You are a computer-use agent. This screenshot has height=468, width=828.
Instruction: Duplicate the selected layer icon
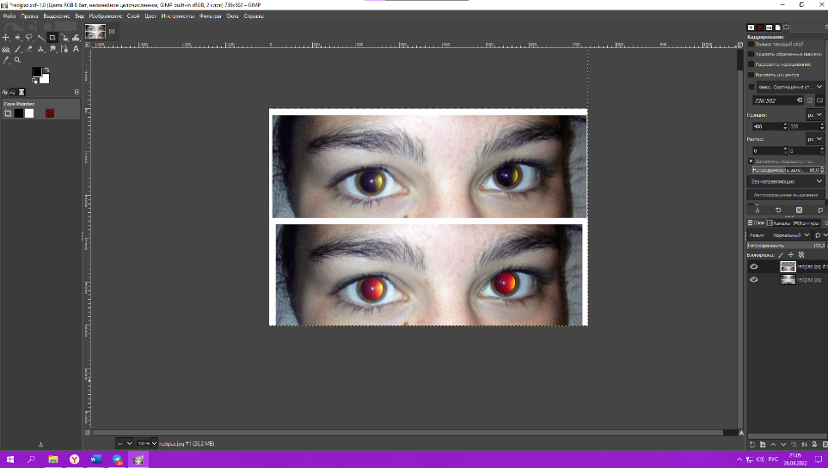coord(794,445)
